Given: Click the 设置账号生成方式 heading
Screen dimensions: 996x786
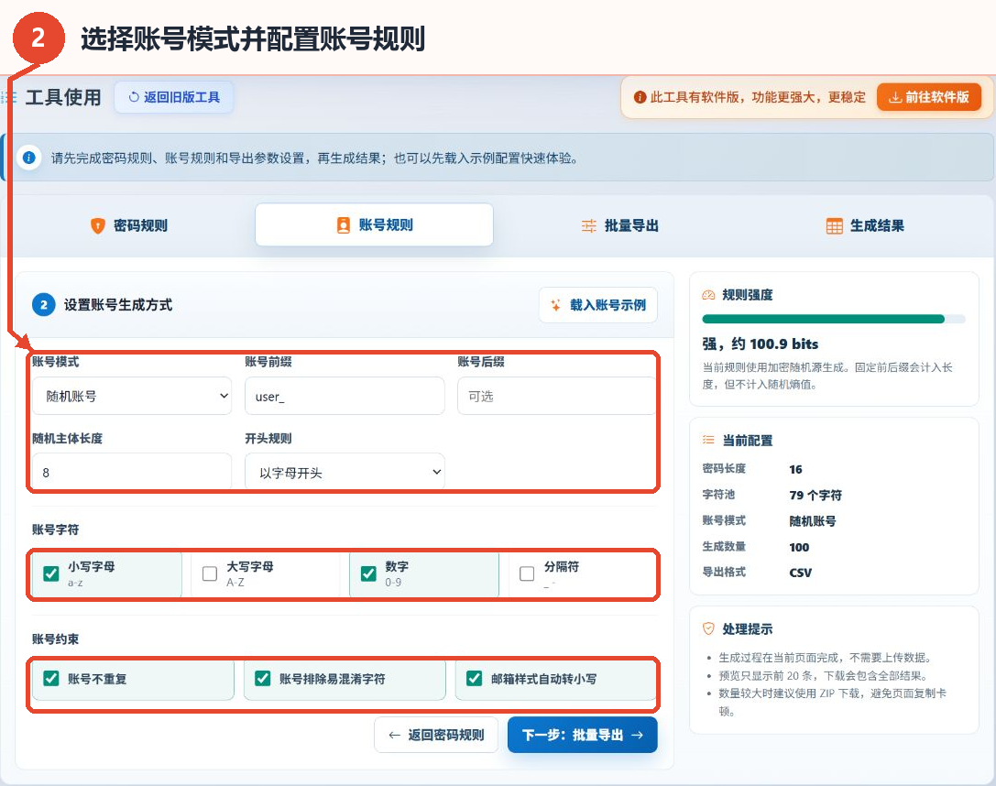Looking at the screenshot, I should pyautogui.click(x=118, y=305).
